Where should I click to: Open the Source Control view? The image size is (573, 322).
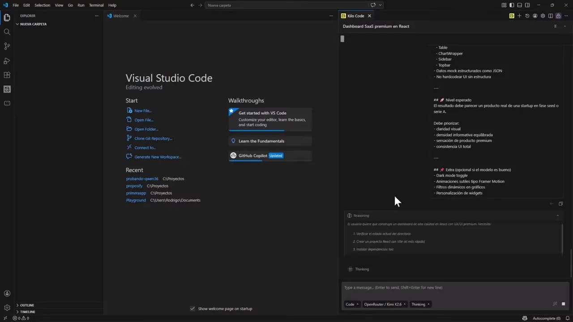point(7,46)
